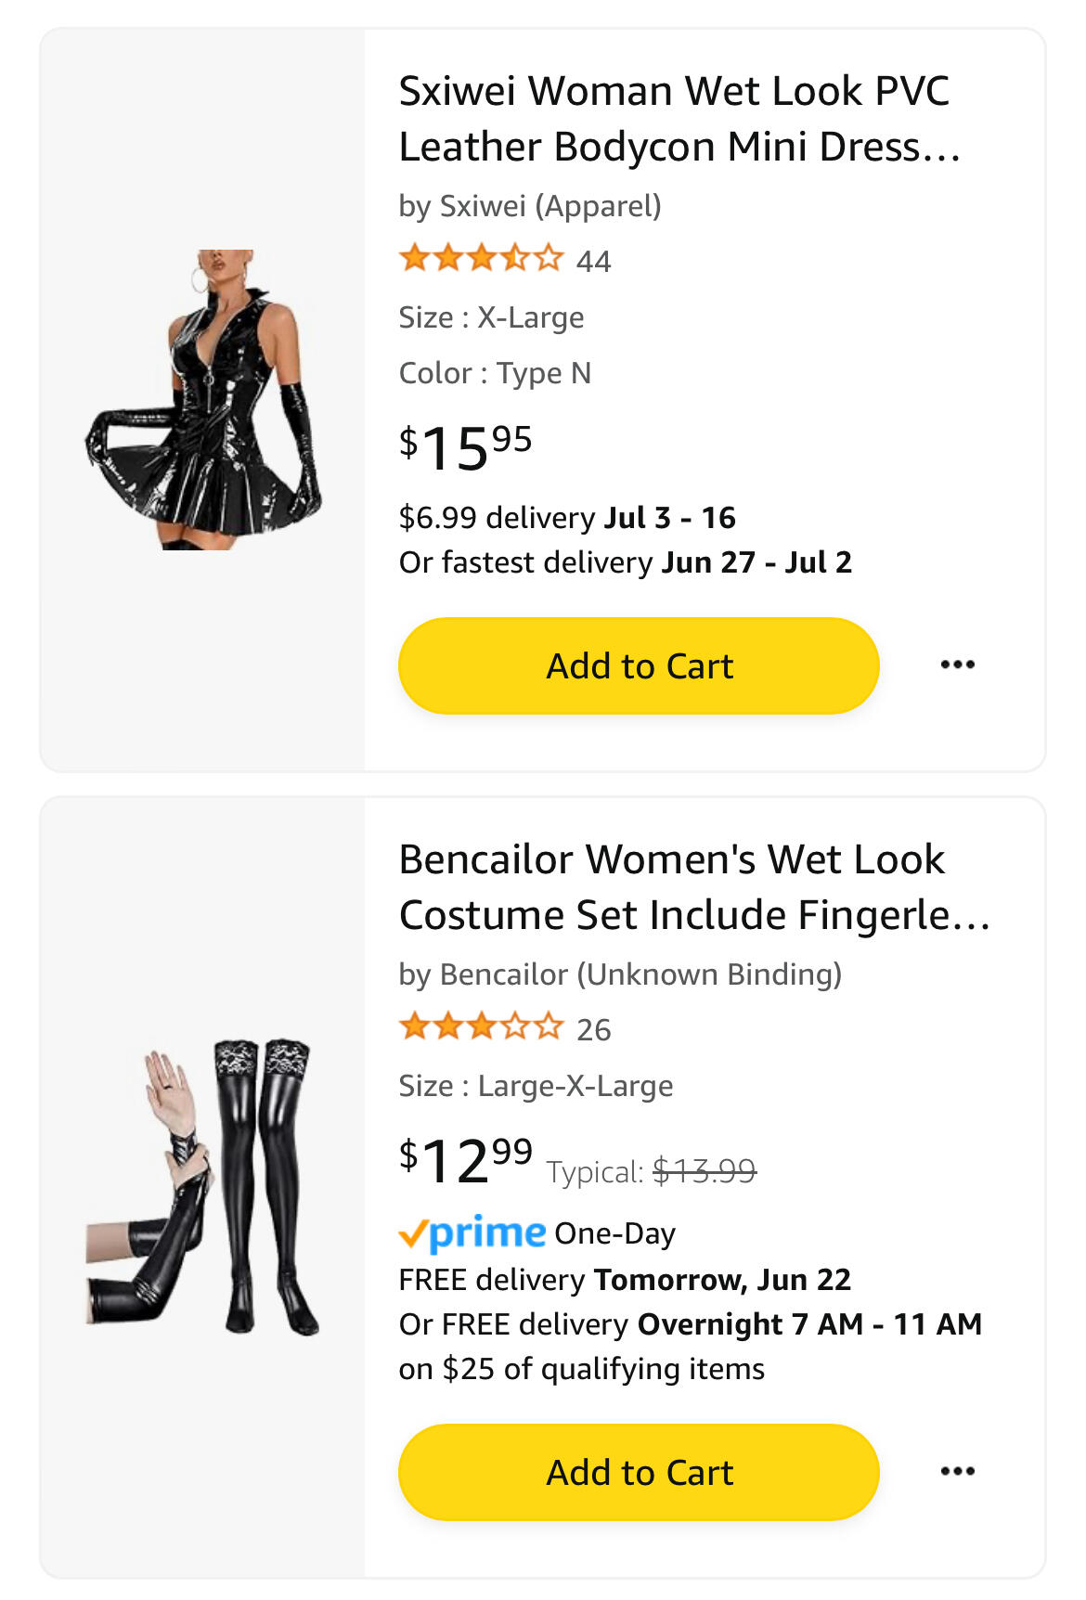Open the 44 reviews count
Image resolution: width=1086 pixels, height=1600 pixels.
593,261
